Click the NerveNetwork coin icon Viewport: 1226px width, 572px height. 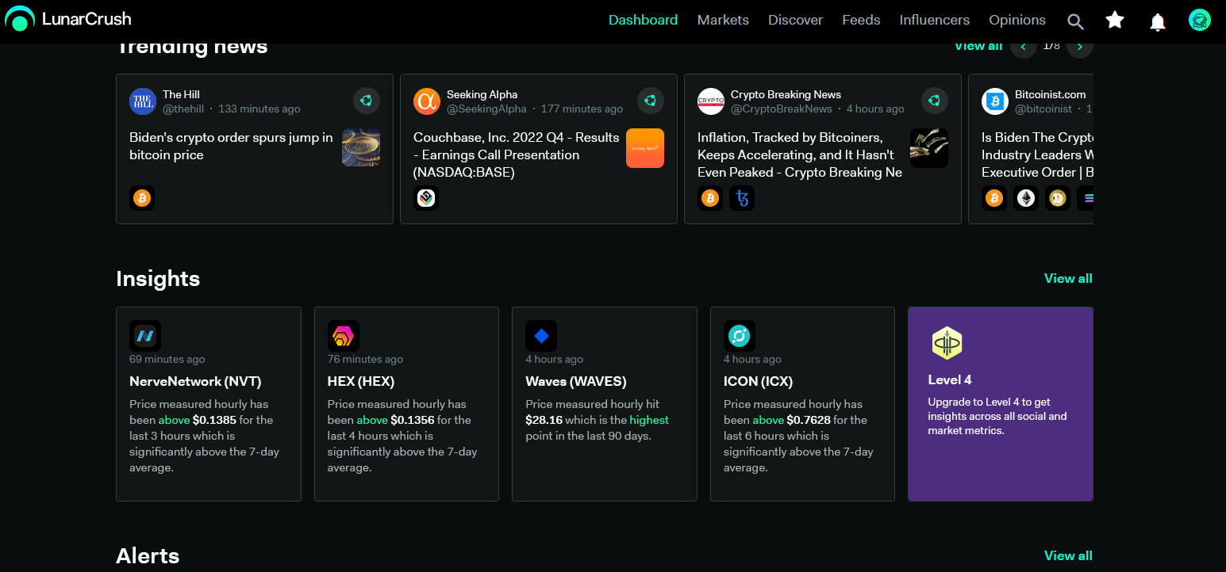(145, 336)
